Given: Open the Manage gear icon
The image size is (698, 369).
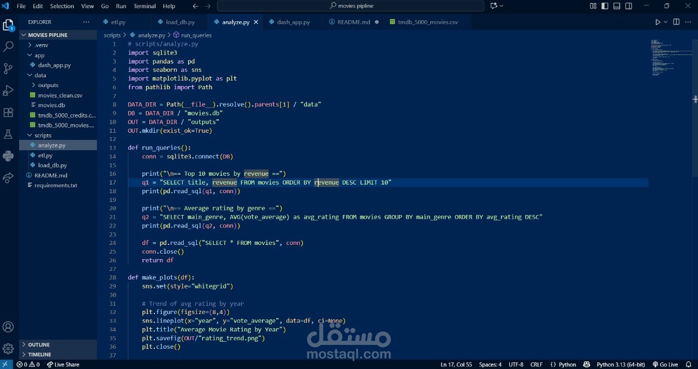Looking at the screenshot, I should coord(8,348).
